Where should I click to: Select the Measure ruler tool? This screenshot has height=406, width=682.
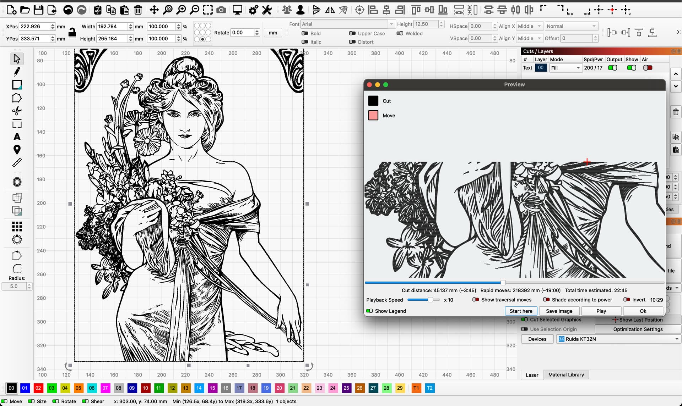pyautogui.click(x=17, y=163)
